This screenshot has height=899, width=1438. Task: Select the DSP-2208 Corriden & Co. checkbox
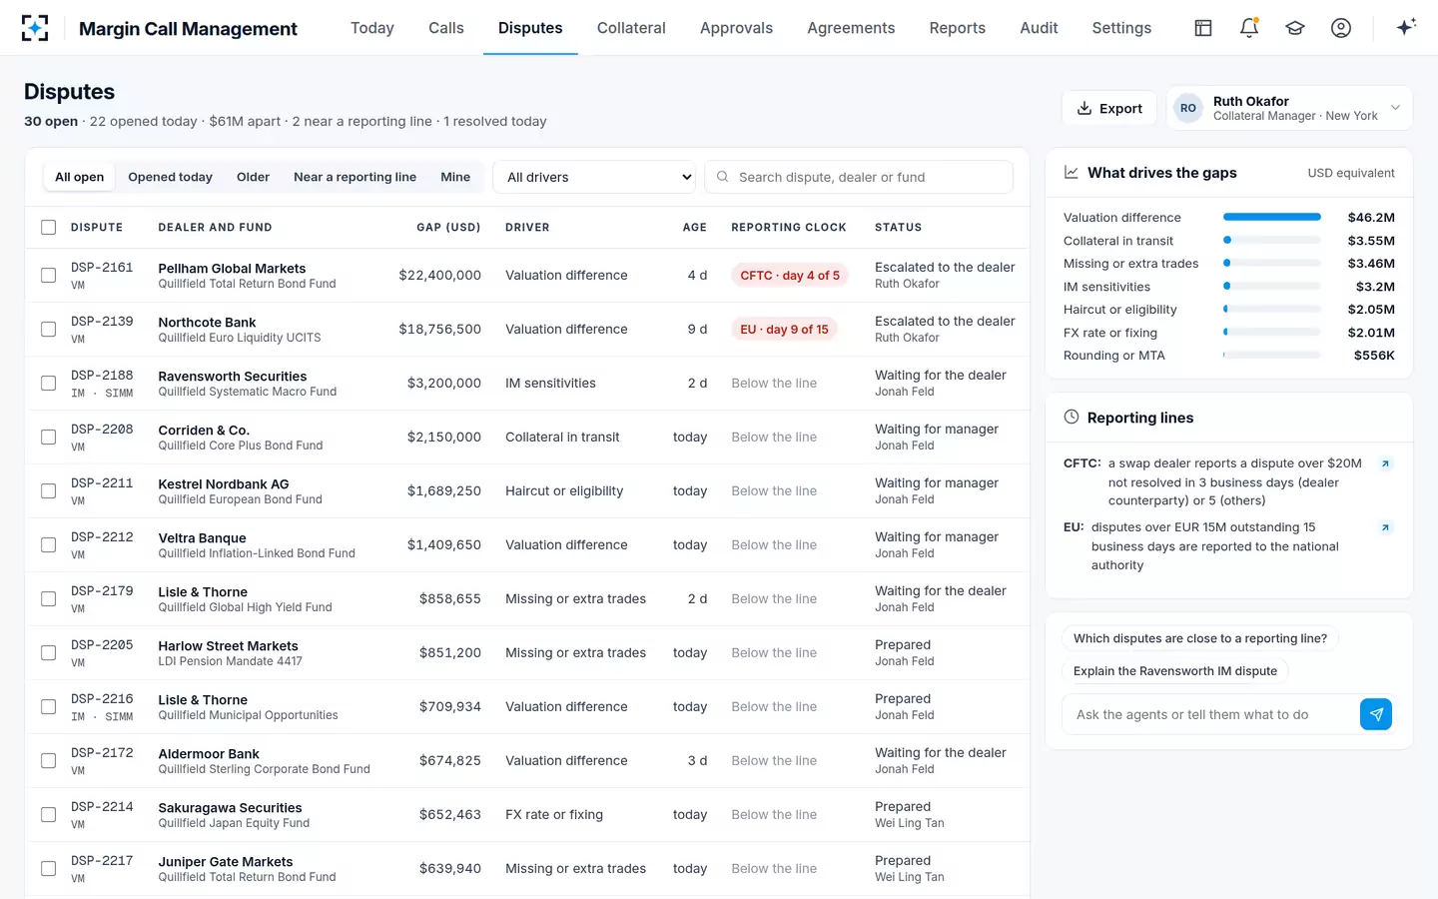48,437
